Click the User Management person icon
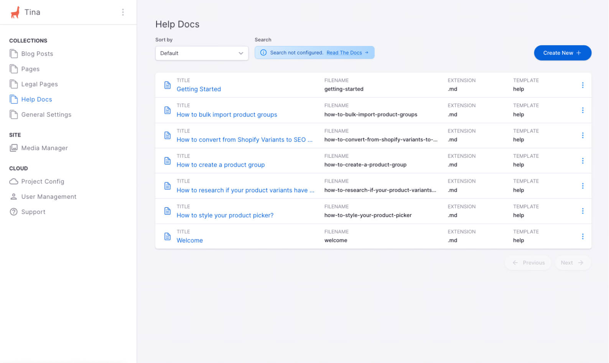 point(14,196)
